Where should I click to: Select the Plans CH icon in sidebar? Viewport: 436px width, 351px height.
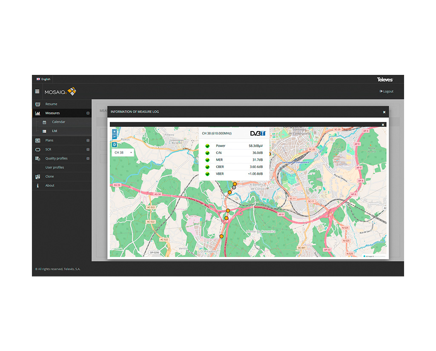[38, 140]
